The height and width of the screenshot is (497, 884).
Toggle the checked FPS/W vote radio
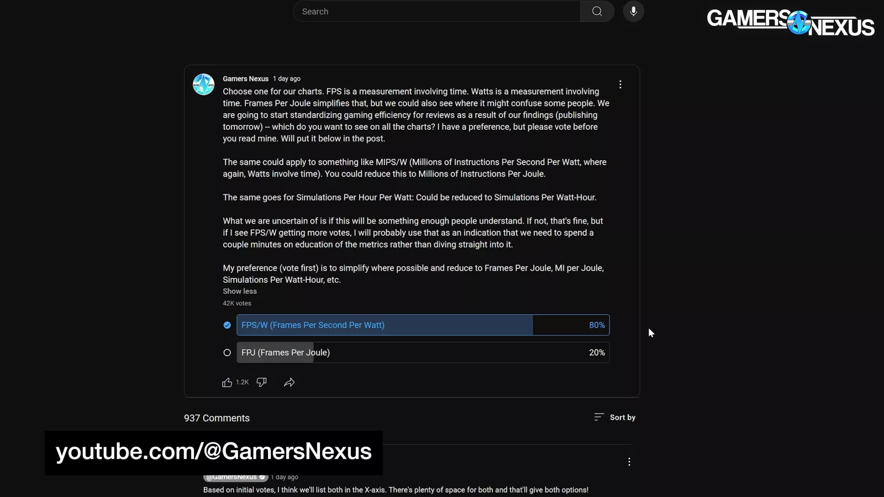(x=227, y=325)
